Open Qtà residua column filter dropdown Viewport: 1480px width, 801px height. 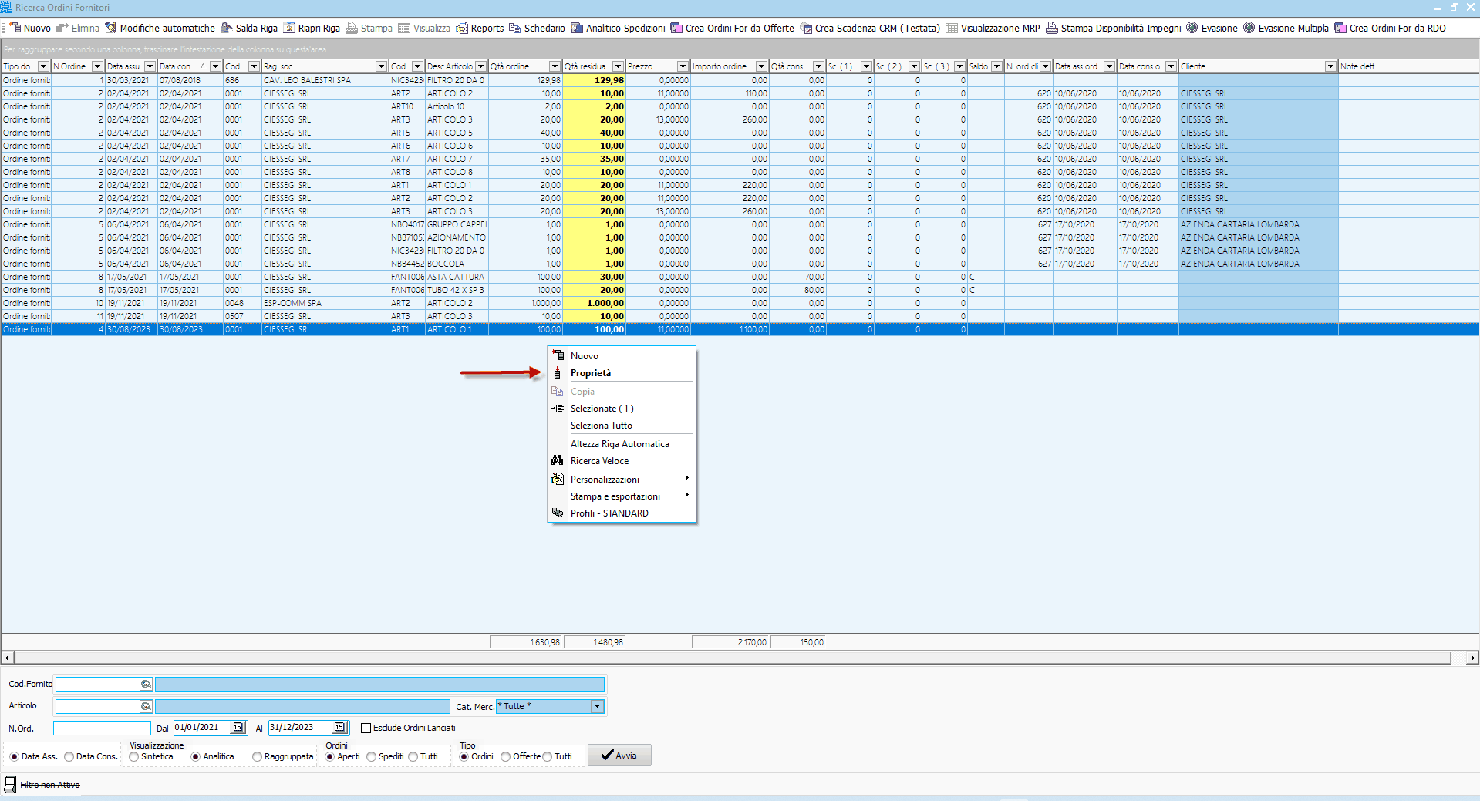tap(619, 66)
